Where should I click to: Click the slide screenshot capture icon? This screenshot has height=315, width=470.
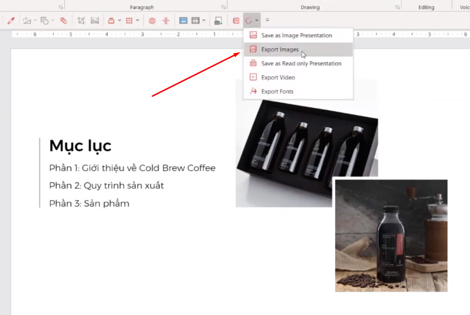tap(218, 20)
